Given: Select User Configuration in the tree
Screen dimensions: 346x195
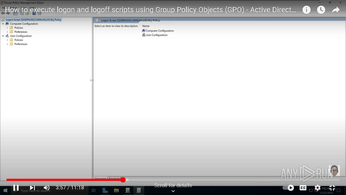Looking at the screenshot, I should (x=21, y=36).
